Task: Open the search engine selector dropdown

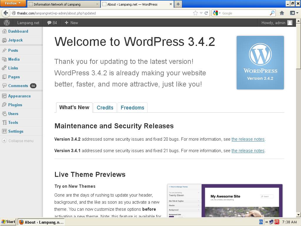Action: pos(217,13)
